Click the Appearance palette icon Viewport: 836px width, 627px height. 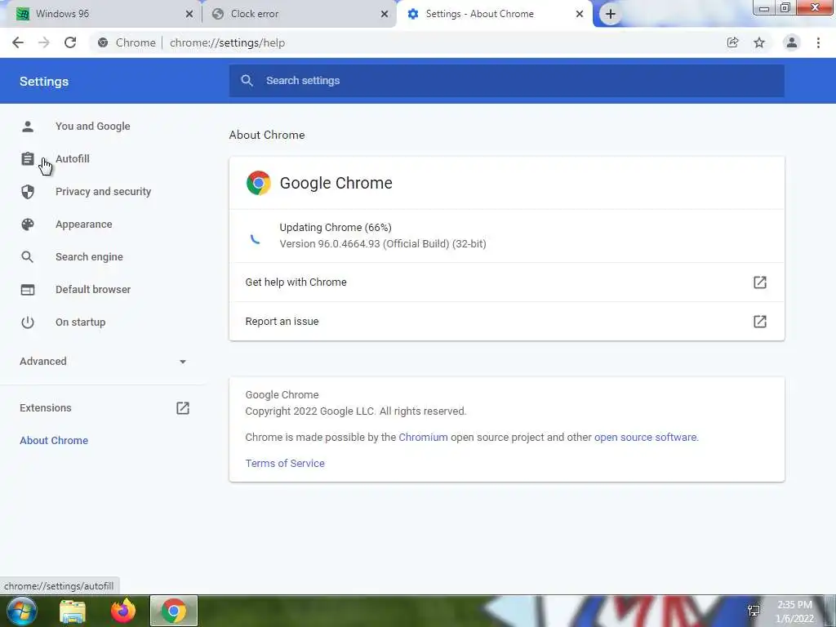click(x=28, y=225)
